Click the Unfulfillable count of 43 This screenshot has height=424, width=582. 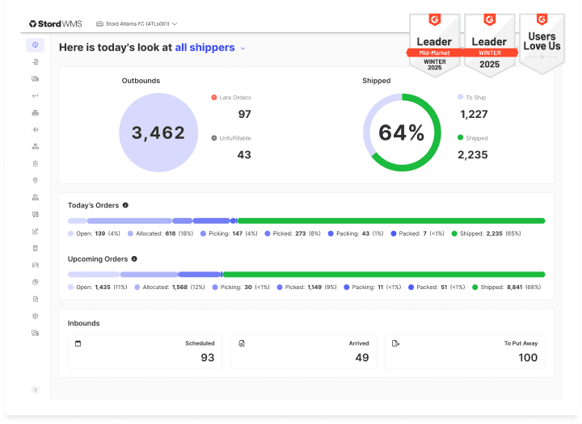pyautogui.click(x=244, y=154)
